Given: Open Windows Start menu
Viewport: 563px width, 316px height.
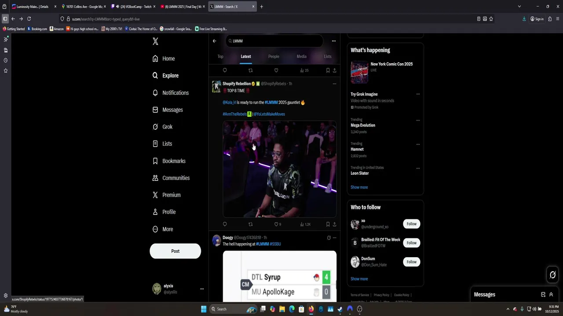Looking at the screenshot, I should 204,309.
